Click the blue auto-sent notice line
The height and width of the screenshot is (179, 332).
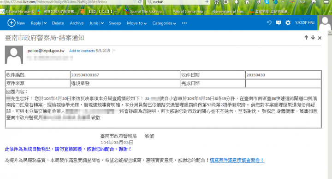pos(68,149)
